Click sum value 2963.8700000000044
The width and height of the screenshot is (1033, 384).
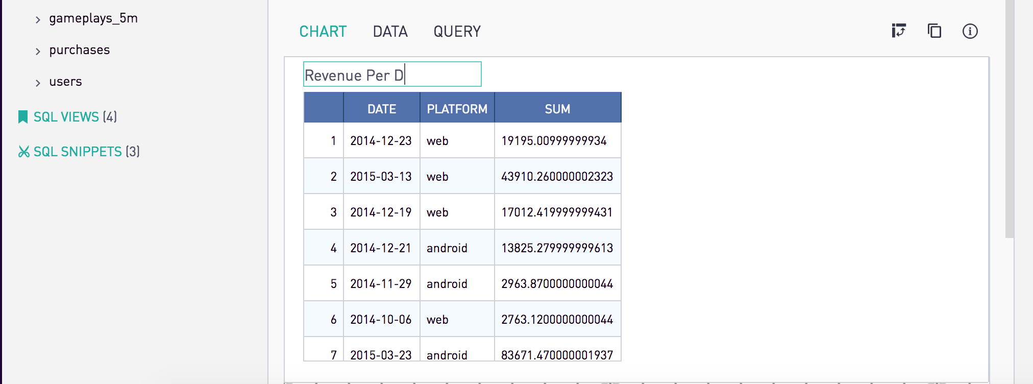click(x=557, y=283)
